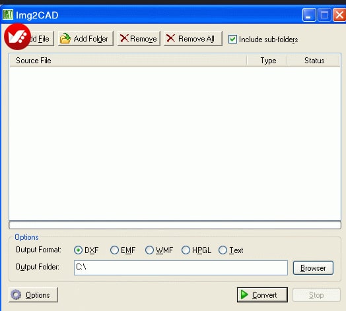Uncheck Include sub-folders checkbox
The width and height of the screenshot is (346, 311).
[x=232, y=40]
